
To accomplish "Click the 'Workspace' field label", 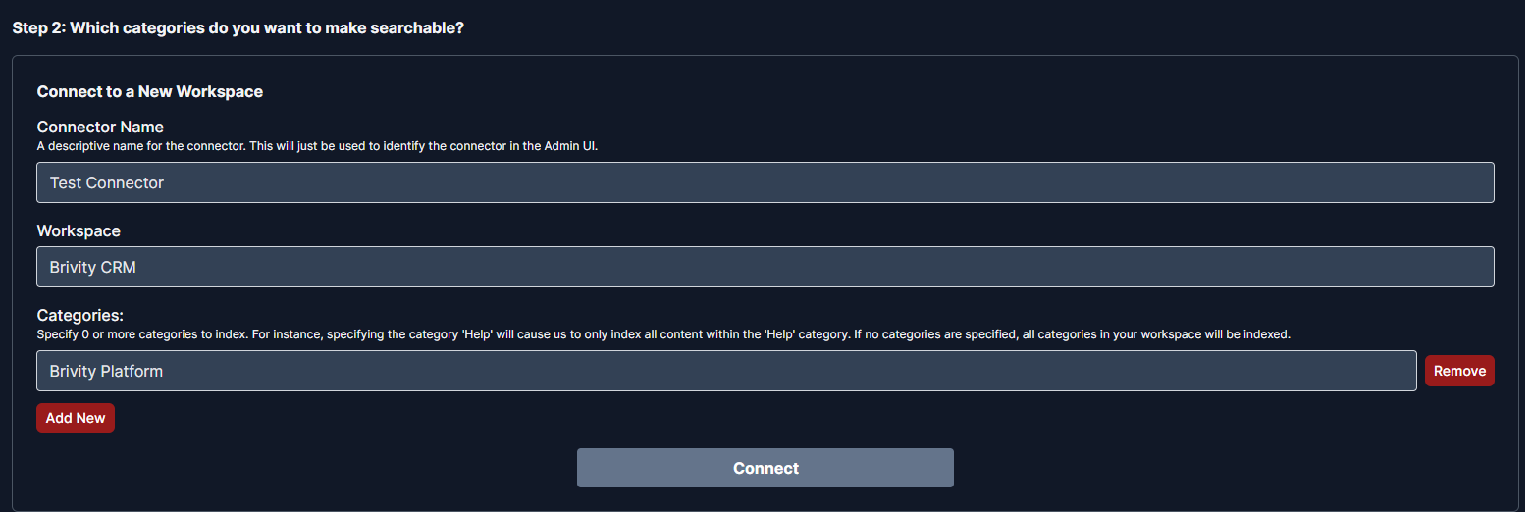I will click(79, 230).
